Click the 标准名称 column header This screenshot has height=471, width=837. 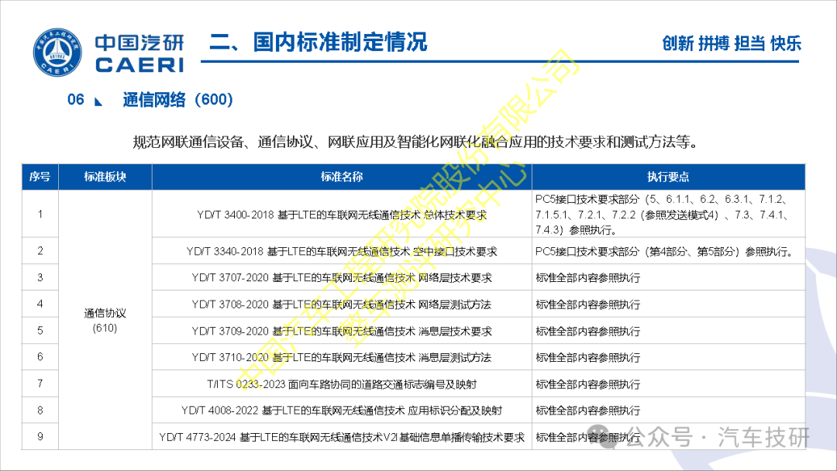pos(342,177)
